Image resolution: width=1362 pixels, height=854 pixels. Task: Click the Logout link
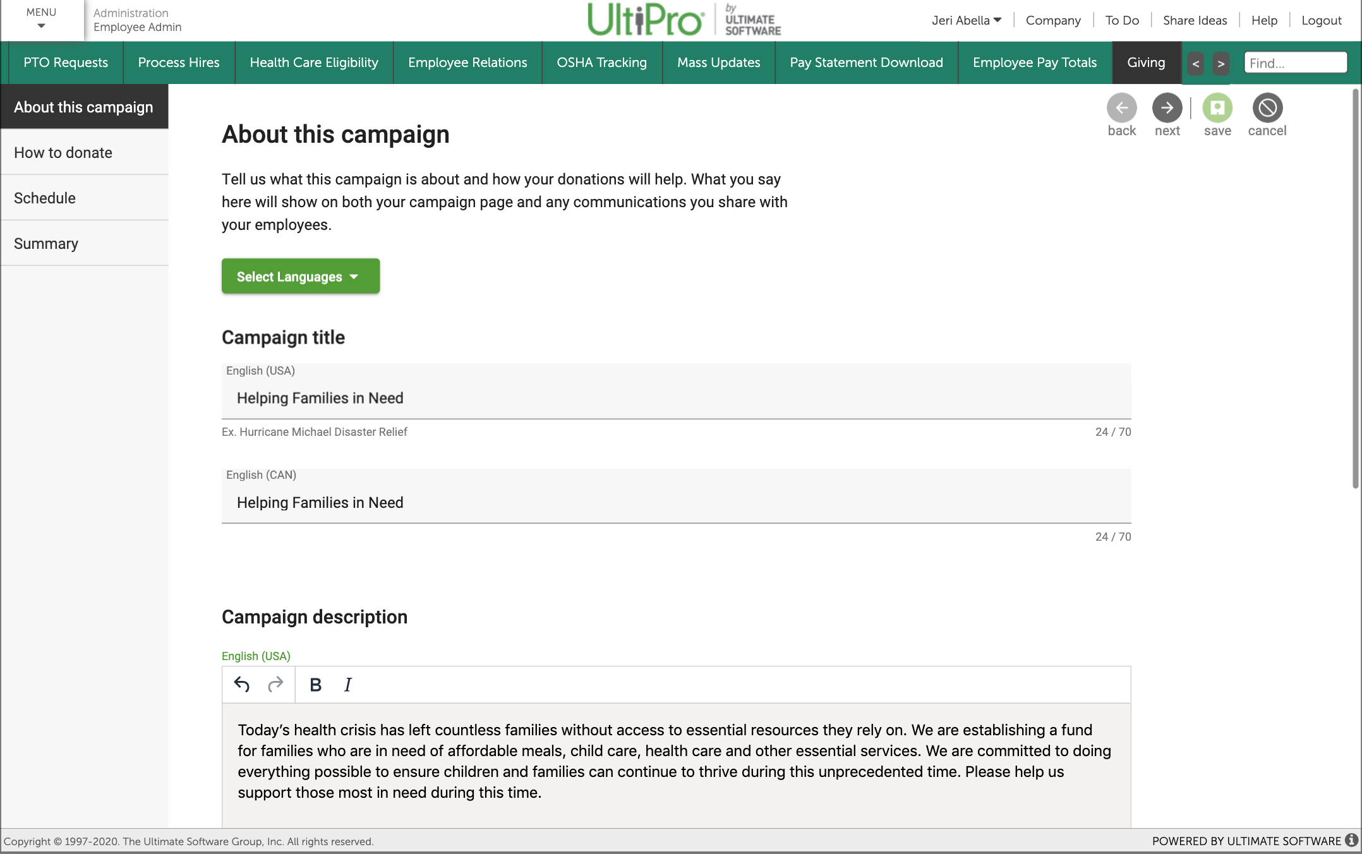coord(1322,20)
